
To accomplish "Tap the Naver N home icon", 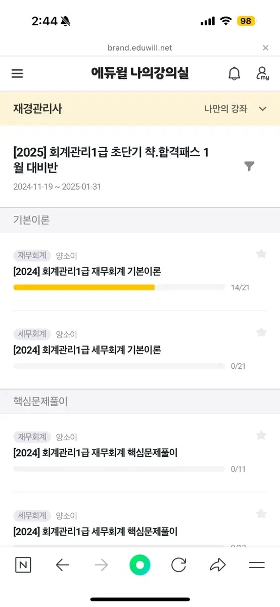I will point(23,565).
